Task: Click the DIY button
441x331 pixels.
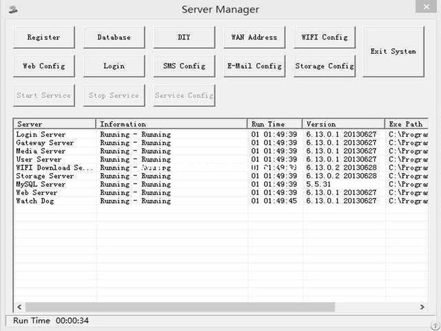Action: point(184,37)
